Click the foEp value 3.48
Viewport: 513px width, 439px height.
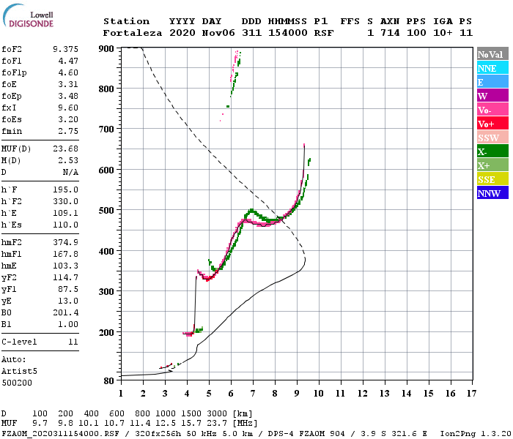(68, 96)
